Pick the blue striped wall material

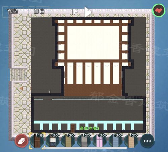point(116,141)
